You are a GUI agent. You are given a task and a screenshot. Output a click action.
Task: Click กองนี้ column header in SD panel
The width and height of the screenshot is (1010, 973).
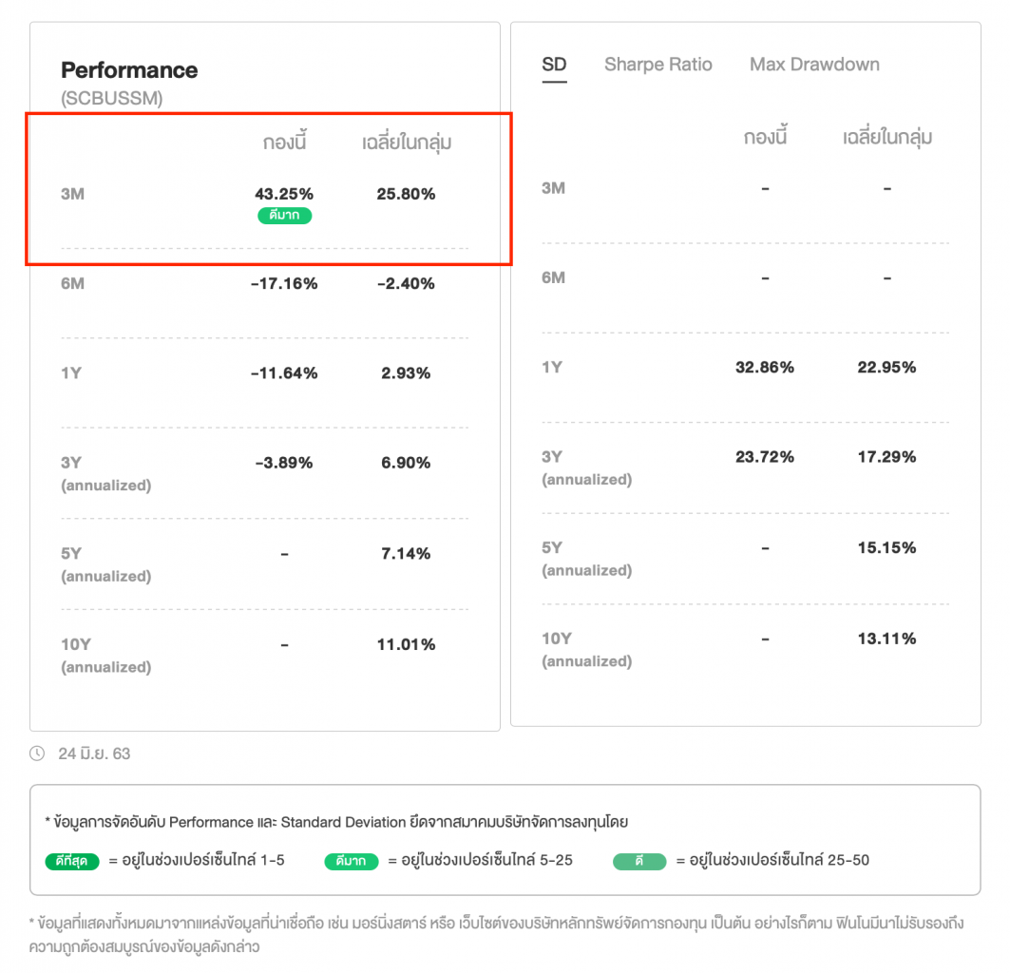point(765,138)
